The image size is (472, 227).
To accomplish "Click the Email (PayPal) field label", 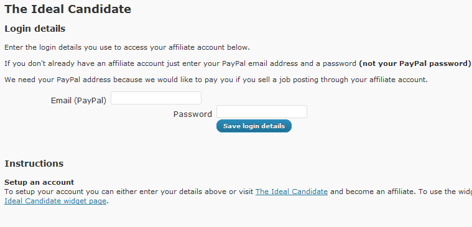I will [x=78, y=101].
